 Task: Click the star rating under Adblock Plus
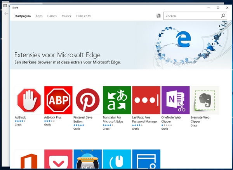point(49,121)
